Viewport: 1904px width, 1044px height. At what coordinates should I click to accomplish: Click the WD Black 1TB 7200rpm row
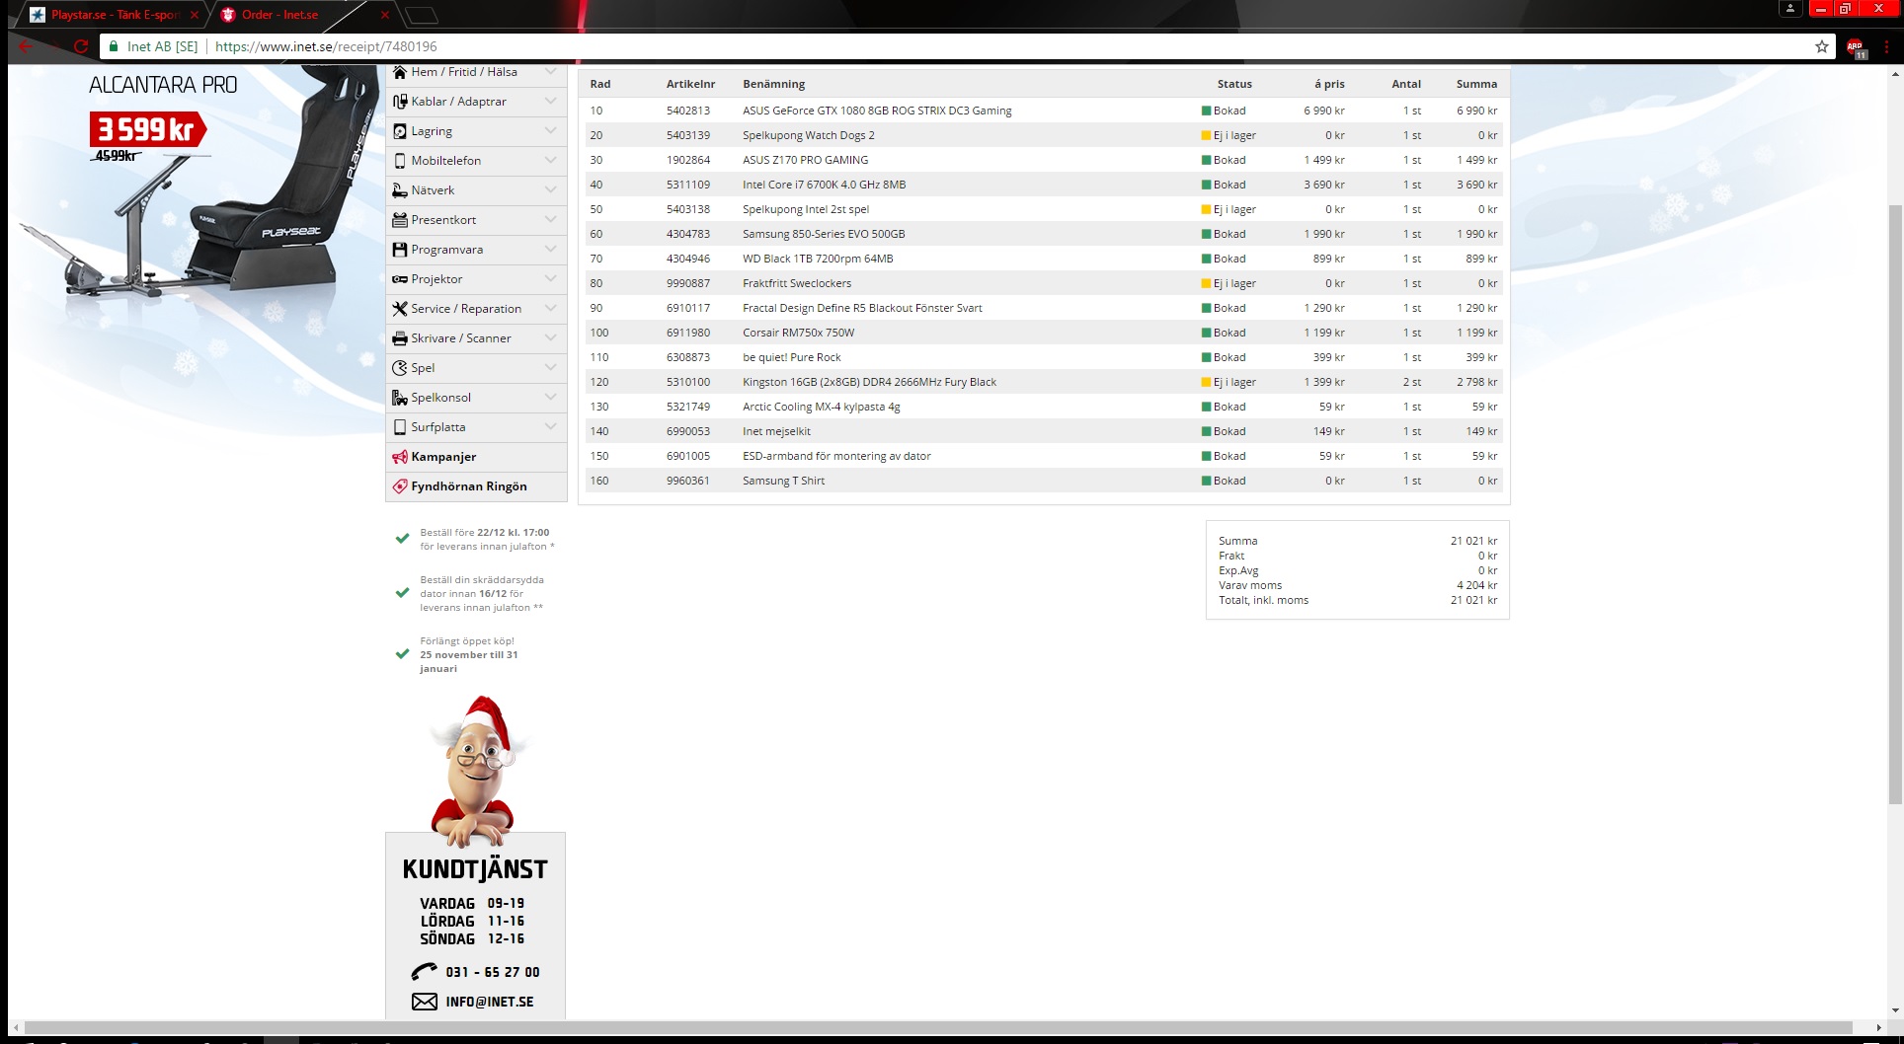(x=1044, y=259)
